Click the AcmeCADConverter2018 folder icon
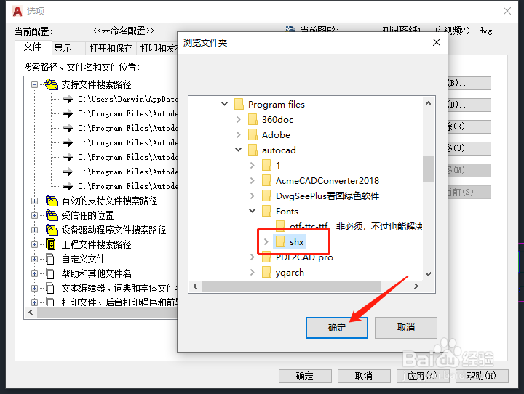The height and width of the screenshot is (394, 524). tap(266, 180)
